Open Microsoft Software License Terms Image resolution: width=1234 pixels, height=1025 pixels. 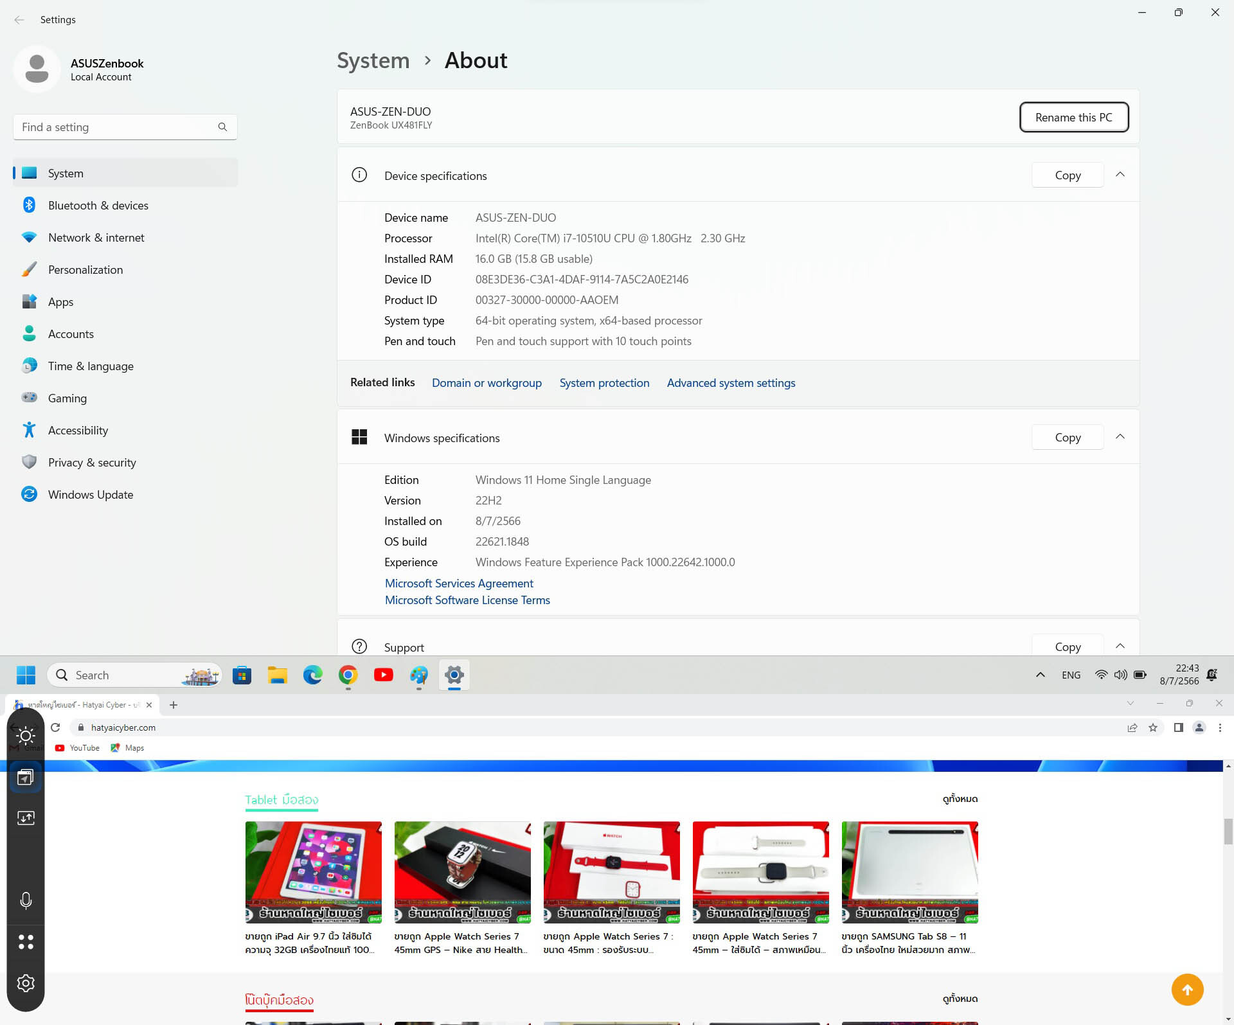(x=467, y=600)
